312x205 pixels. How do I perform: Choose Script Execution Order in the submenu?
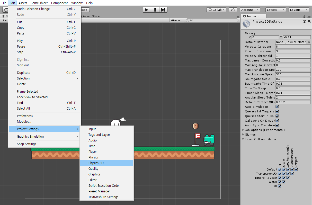106,186
